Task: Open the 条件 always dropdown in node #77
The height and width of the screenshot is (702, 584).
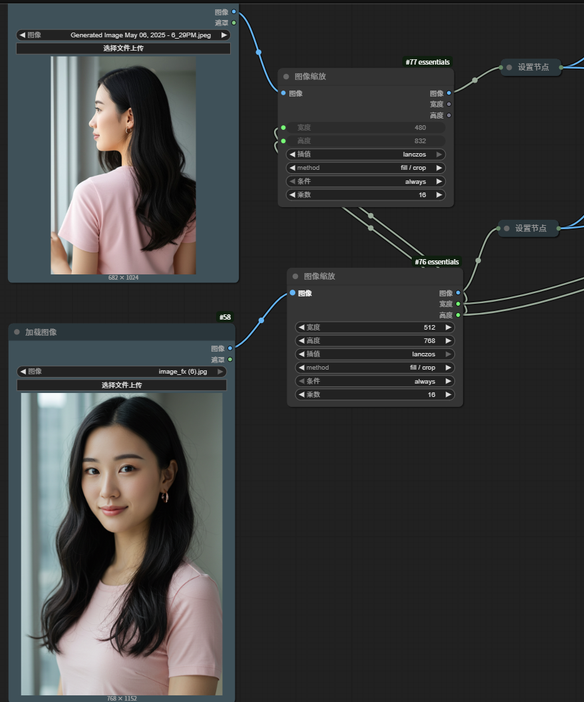Action: tap(366, 181)
